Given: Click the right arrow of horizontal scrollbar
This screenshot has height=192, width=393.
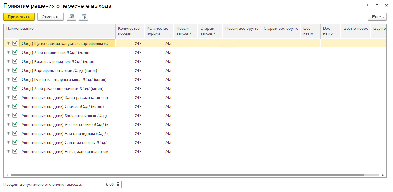Looking at the screenshot, I should 383,175.
